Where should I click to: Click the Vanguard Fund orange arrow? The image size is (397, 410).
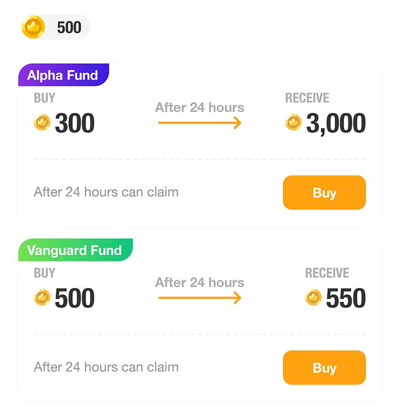[x=200, y=298]
